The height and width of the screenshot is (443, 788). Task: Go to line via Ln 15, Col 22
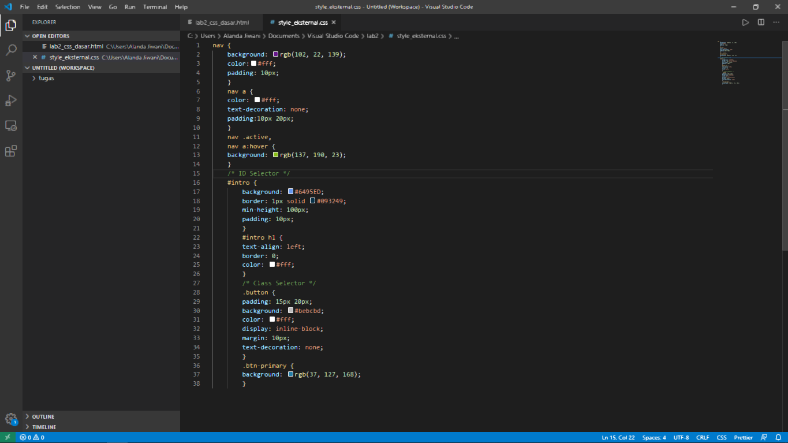618,437
